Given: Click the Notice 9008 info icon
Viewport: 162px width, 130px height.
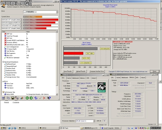Looking at the screenshot, I should click(x=5, y=94).
